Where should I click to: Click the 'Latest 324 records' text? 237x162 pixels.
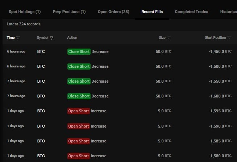coord(24,24)
